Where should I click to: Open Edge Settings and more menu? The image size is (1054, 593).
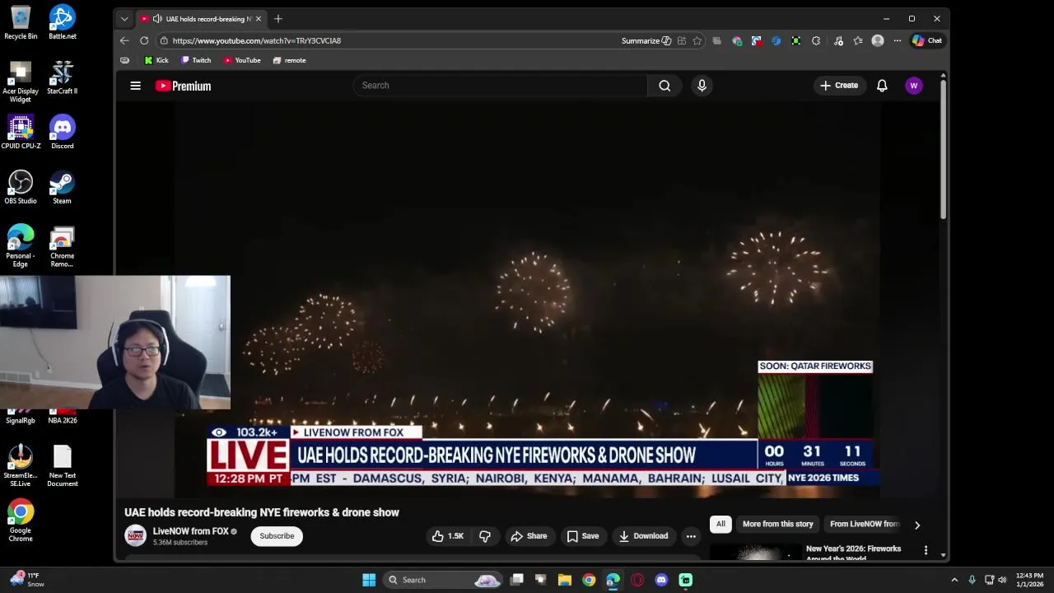click(x=898, y=40)
